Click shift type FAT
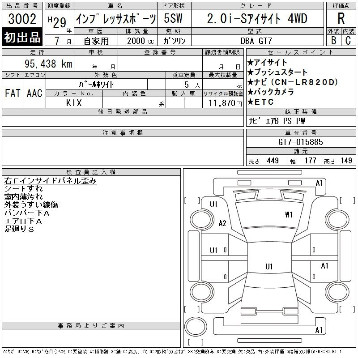Viewport: 358px width, 358px height. [13, 93]
